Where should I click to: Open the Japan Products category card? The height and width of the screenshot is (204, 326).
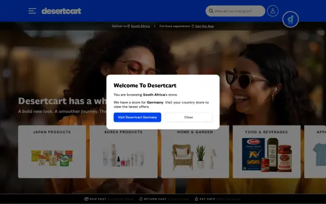point(52,152)
